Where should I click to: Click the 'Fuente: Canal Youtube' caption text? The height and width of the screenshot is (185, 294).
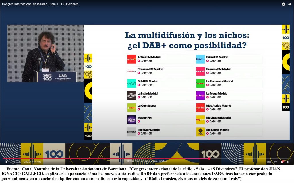click(141, 174)
